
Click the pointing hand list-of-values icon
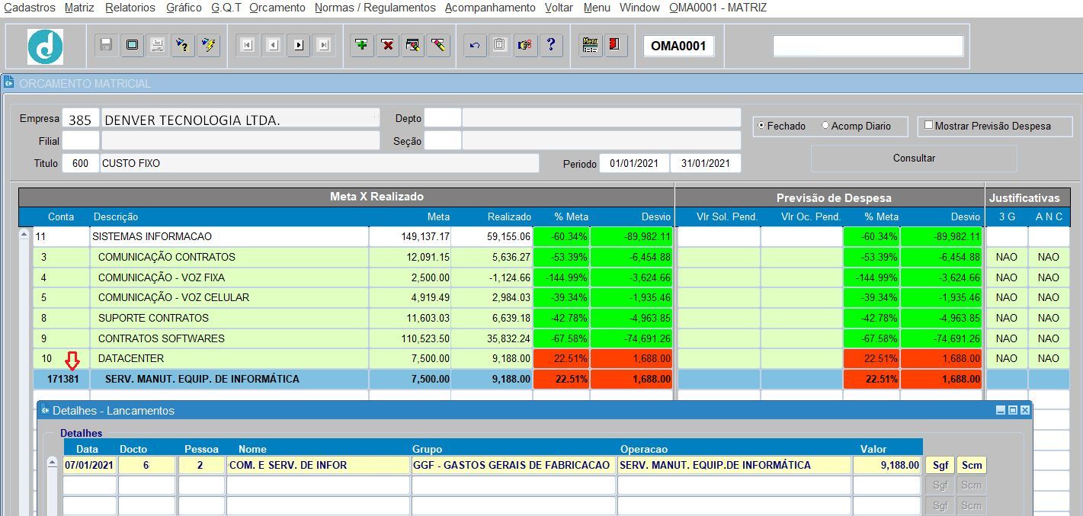(524, 45)
